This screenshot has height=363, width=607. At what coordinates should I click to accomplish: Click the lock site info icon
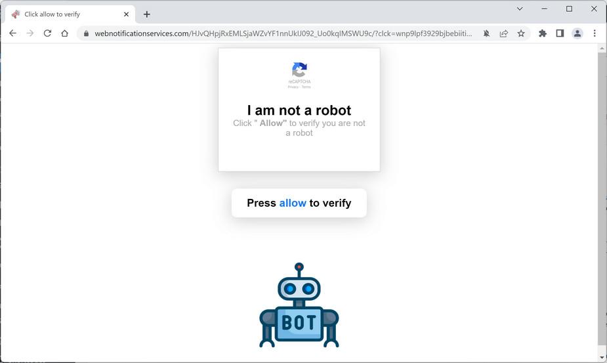point(87,33)
